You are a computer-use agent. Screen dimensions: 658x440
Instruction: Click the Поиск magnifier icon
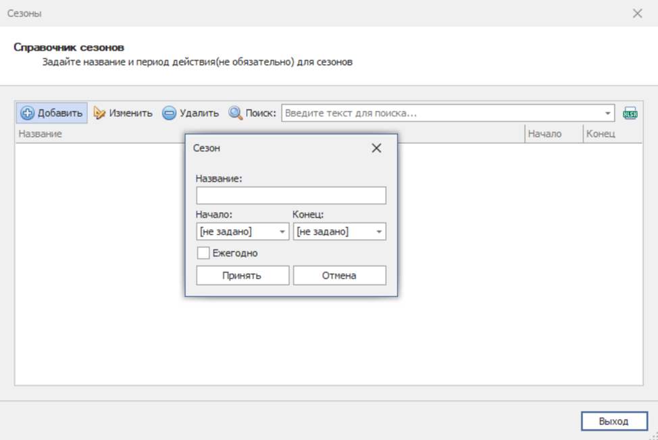click(x=236, y=113)
